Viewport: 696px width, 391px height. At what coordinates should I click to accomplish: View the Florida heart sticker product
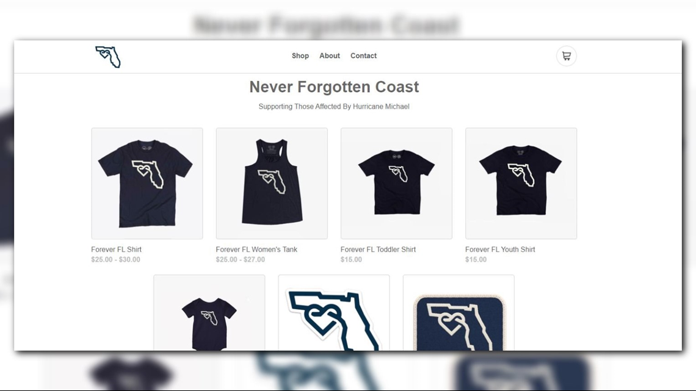click(334, 313)
